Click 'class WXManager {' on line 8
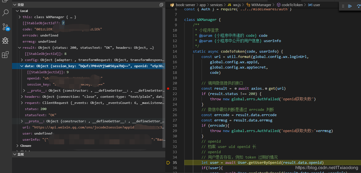 pos(202,20)
